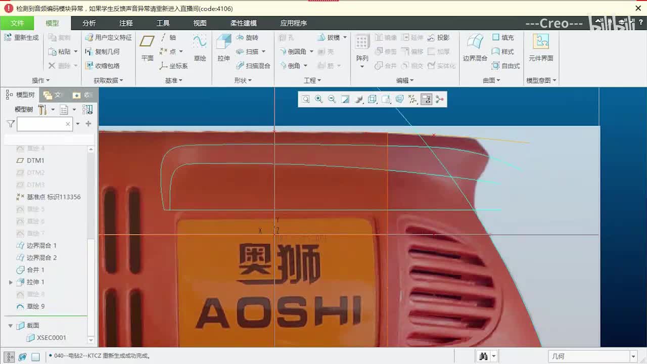647x364 pixels.
Task: Open the File (文件) menu
Action: click(x=17, y=23)
